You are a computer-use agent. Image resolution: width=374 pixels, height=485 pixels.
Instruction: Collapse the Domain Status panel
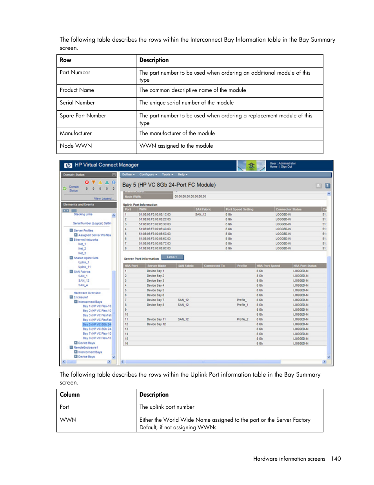coord(114,175)
